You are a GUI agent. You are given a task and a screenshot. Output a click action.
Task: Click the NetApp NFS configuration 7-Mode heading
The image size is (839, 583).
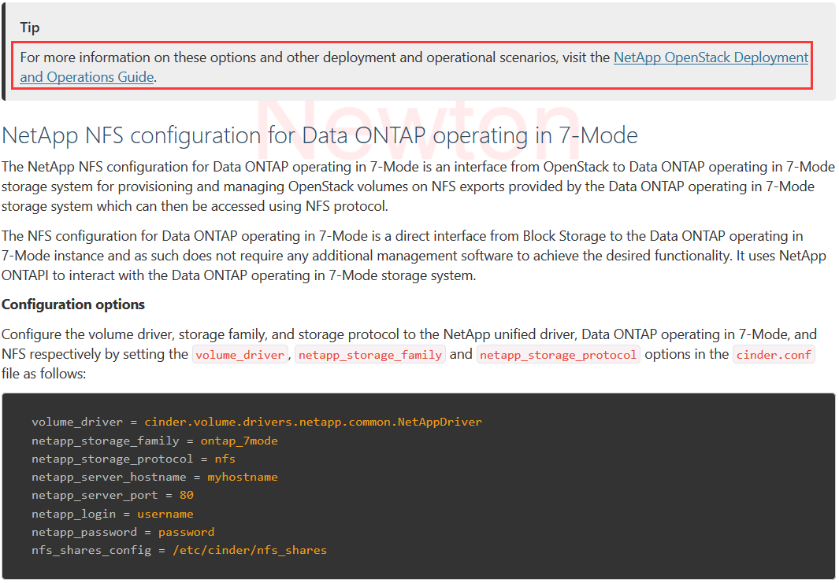[x=320, y=136]
